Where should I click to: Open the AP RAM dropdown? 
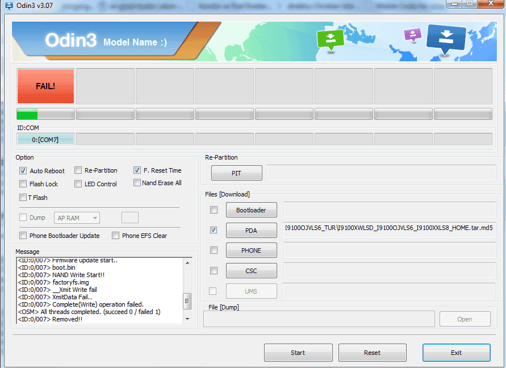pyautogui.click(x=77, y=218)
